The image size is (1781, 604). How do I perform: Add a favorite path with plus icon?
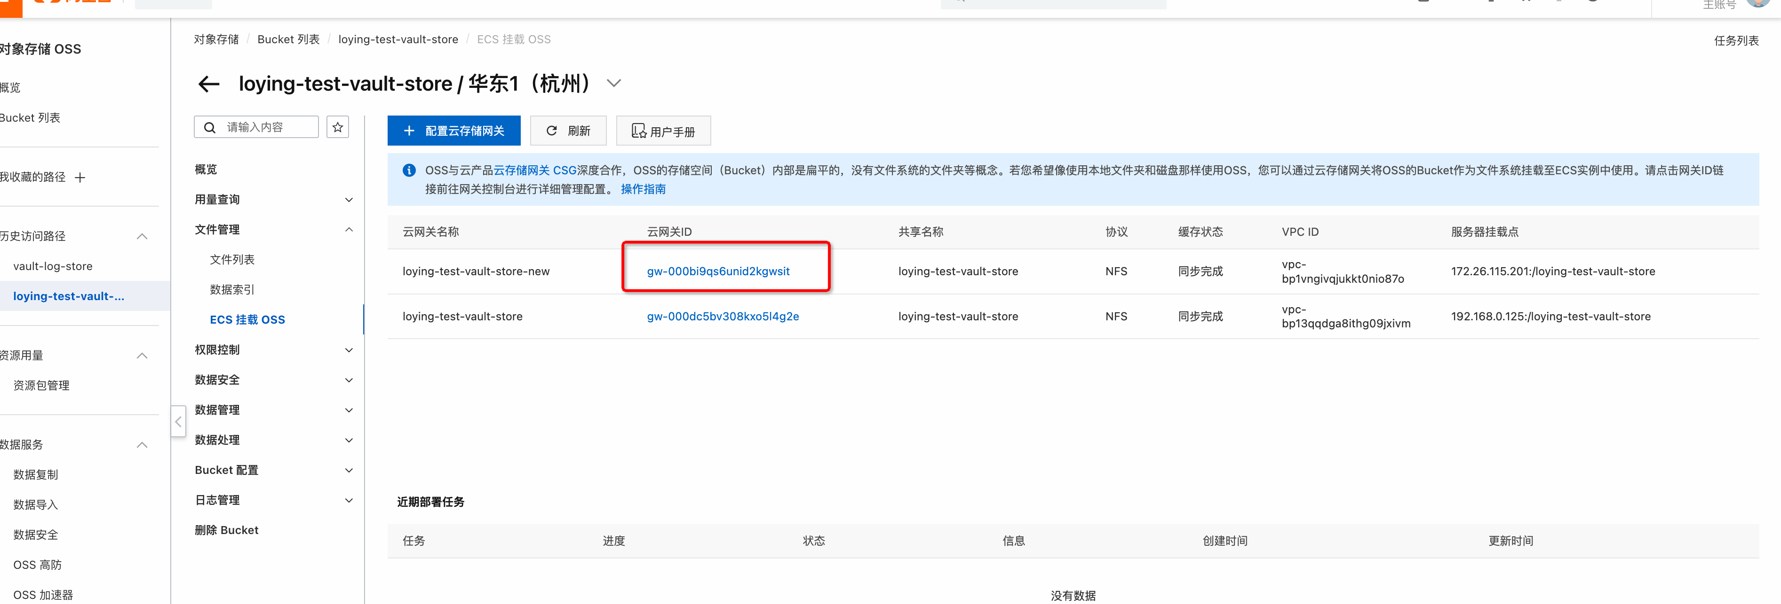[80, 178]
